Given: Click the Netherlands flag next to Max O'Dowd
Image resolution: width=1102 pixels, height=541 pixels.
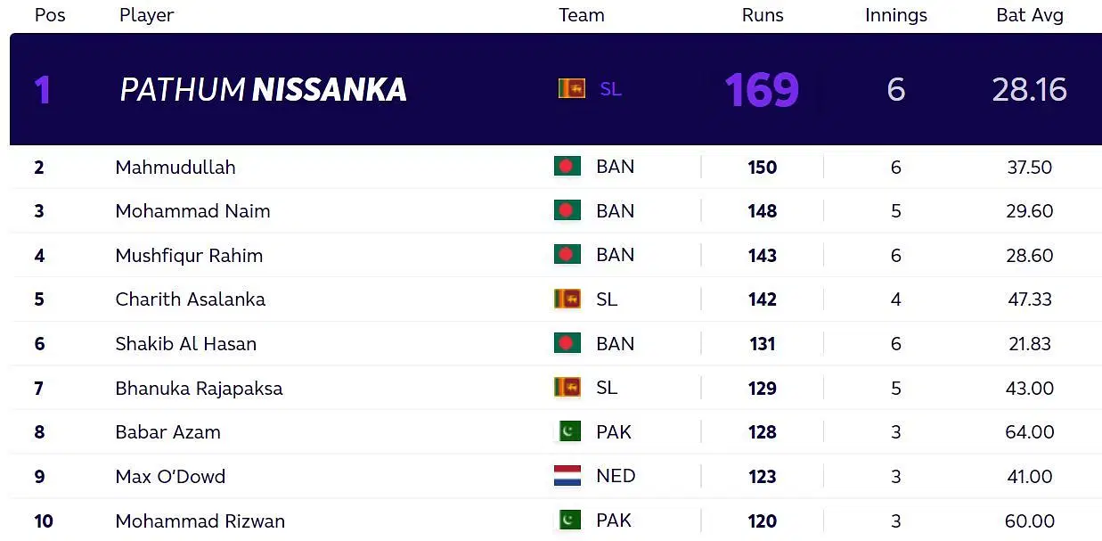Looking at the screenshot, I should (567, 476).
